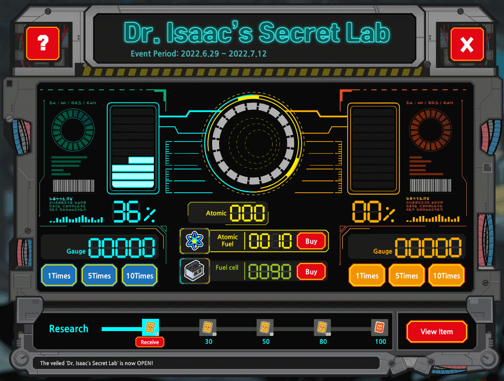Click the central circular reactor ring
504x381 pixels.
(x=253, y=143)
